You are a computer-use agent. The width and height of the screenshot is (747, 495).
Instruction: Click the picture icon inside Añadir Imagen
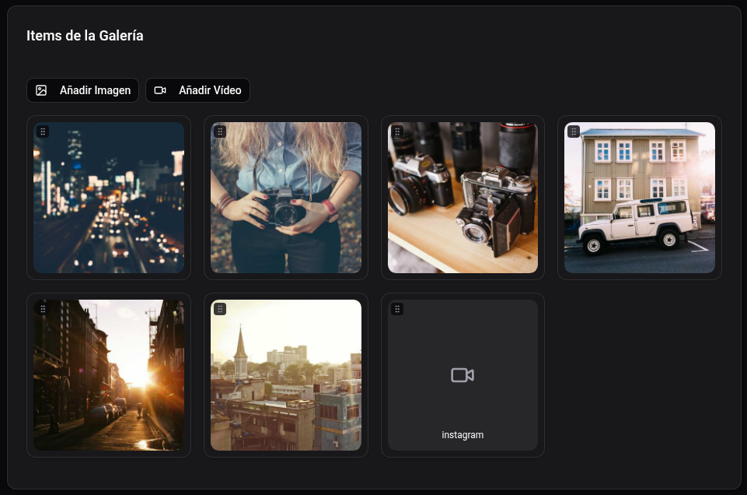[42, 90]
